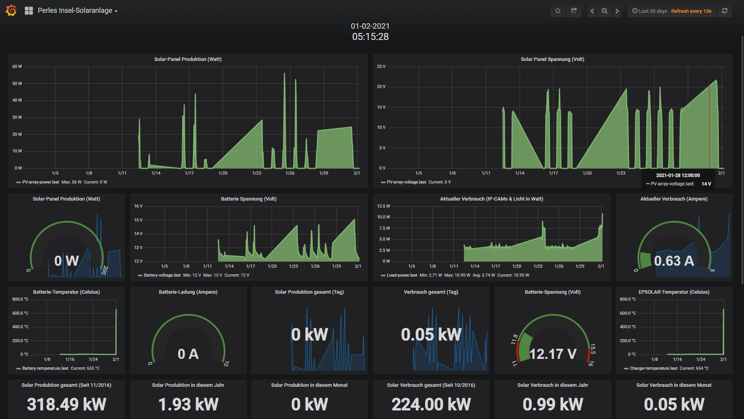Click the Refresh every 10s setting
Viewport: 744px width, 419px height.
[691, 11]
